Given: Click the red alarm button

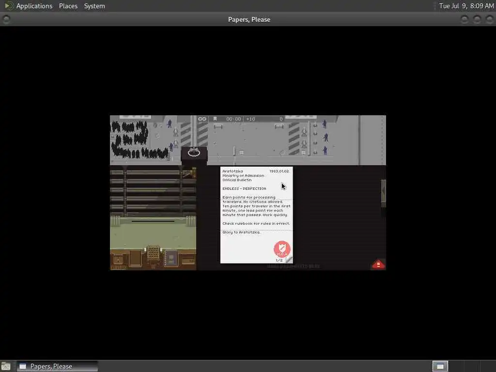Looking at the screenshot, I should click(x=378, y=264).
